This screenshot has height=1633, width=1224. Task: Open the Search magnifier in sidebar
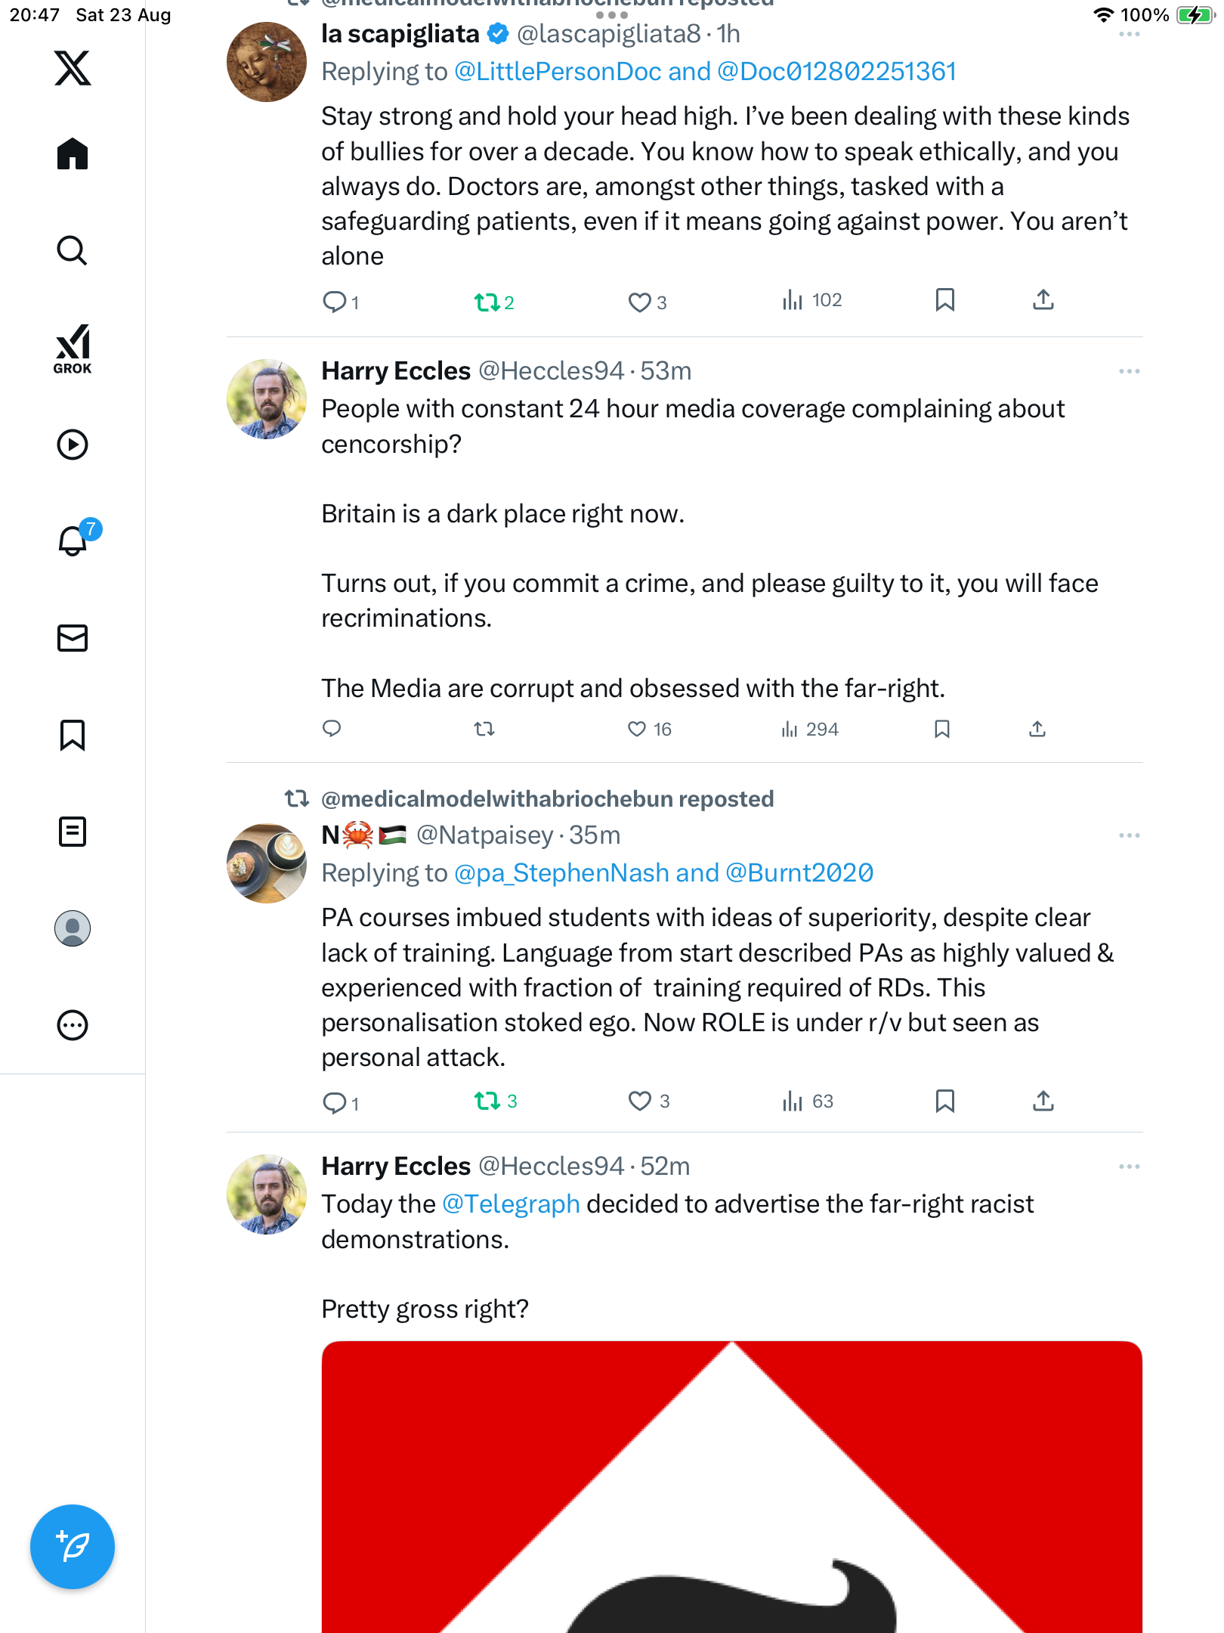73,250
